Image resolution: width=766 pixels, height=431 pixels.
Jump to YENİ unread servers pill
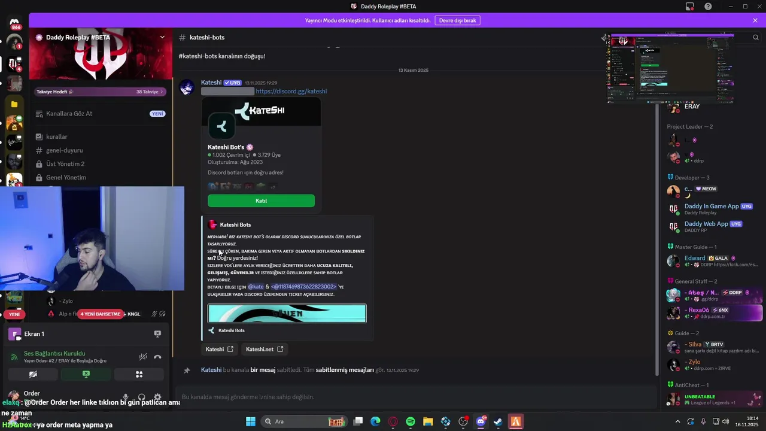tap(14, 314)
